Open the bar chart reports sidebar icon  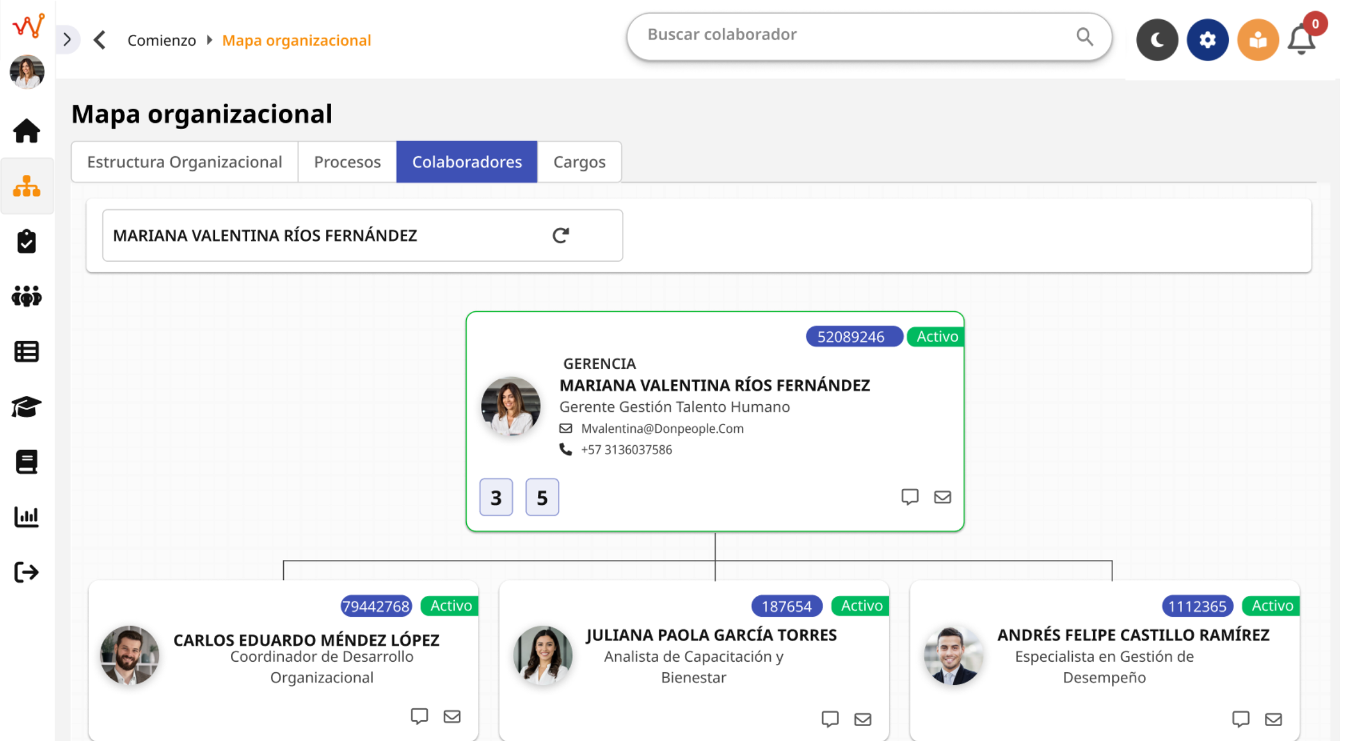[27, 517]
